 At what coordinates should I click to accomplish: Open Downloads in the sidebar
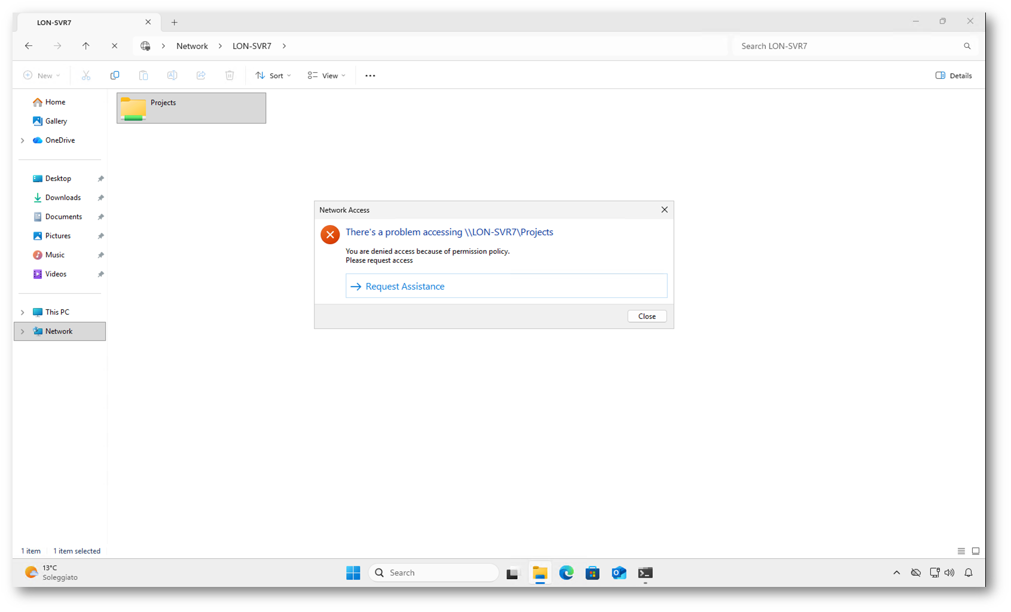[x=63, y=198]
